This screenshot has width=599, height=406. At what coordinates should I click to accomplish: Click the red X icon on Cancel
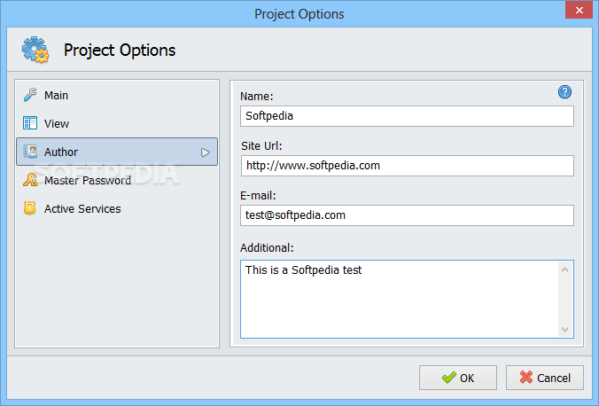pyautogui.click(x=526, y=378)
